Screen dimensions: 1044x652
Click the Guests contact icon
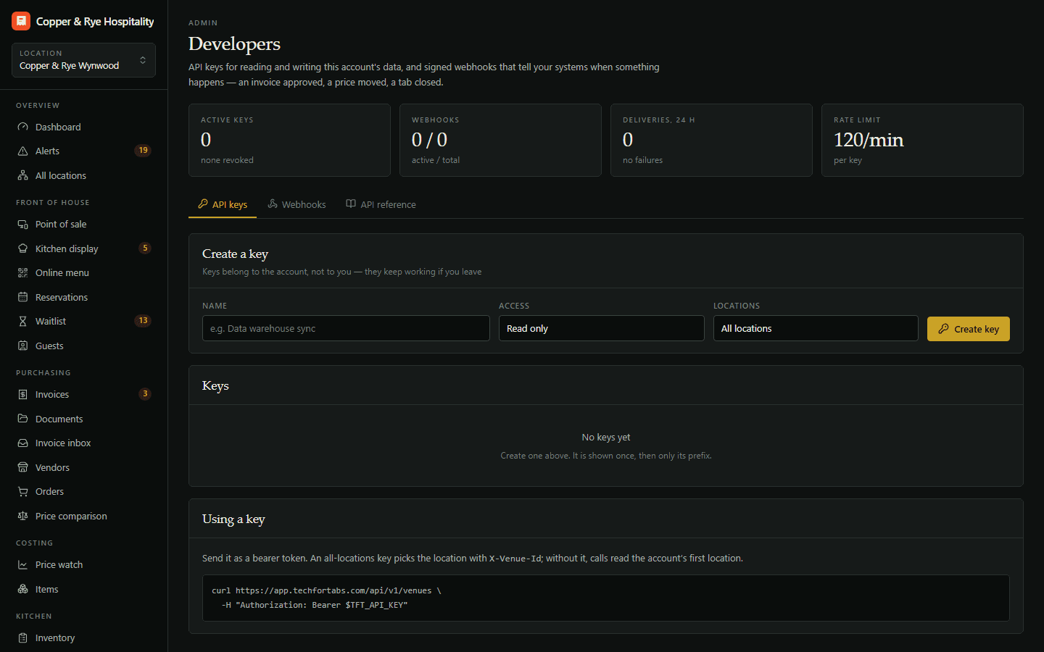[22, 346]
